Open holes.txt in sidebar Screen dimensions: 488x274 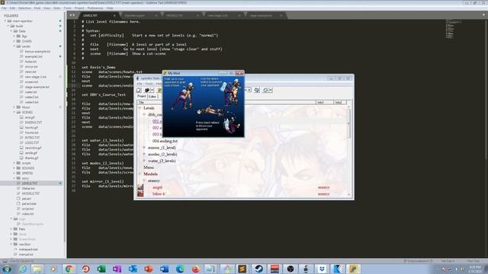[x=30, y=62]
